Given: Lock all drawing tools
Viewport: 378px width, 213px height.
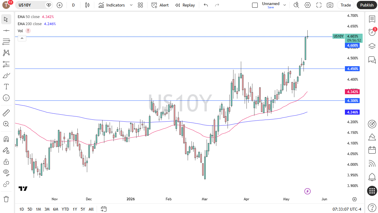Looking at the screenshot, I should point(6,162).
